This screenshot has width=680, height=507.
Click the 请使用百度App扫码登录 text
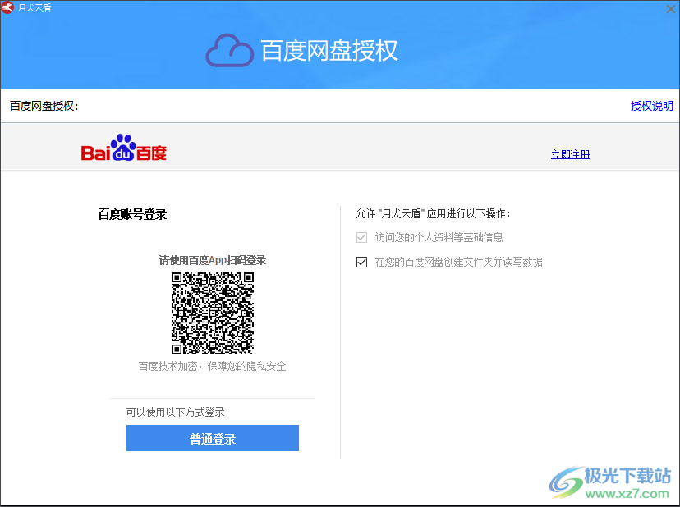coord(213,260)
